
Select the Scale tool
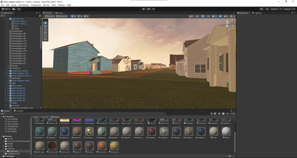45,33
